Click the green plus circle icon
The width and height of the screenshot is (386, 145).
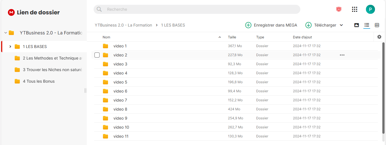point(248,25)
